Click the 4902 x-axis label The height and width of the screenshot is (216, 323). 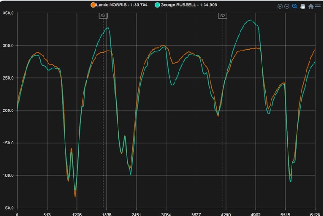point(255,214)
